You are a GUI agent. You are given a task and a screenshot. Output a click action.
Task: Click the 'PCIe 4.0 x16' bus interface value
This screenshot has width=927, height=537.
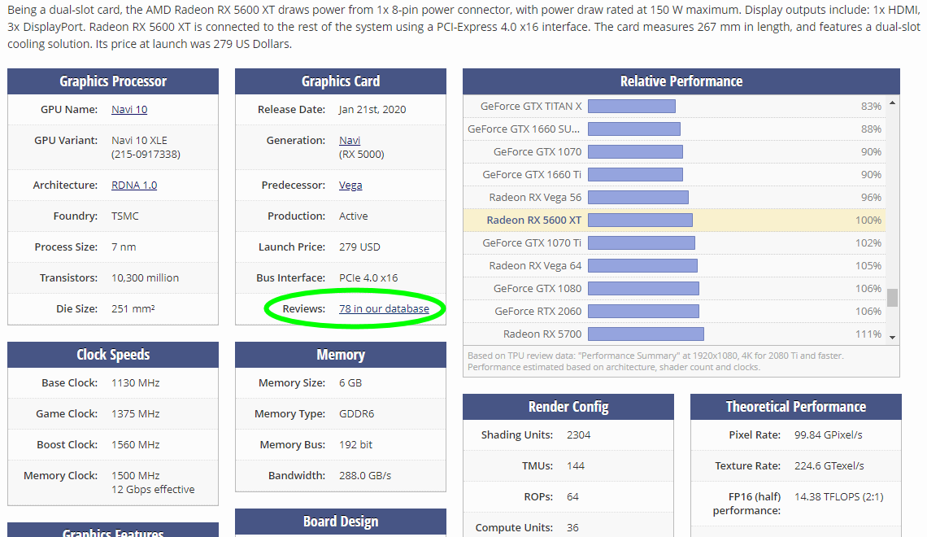[368, 278]
